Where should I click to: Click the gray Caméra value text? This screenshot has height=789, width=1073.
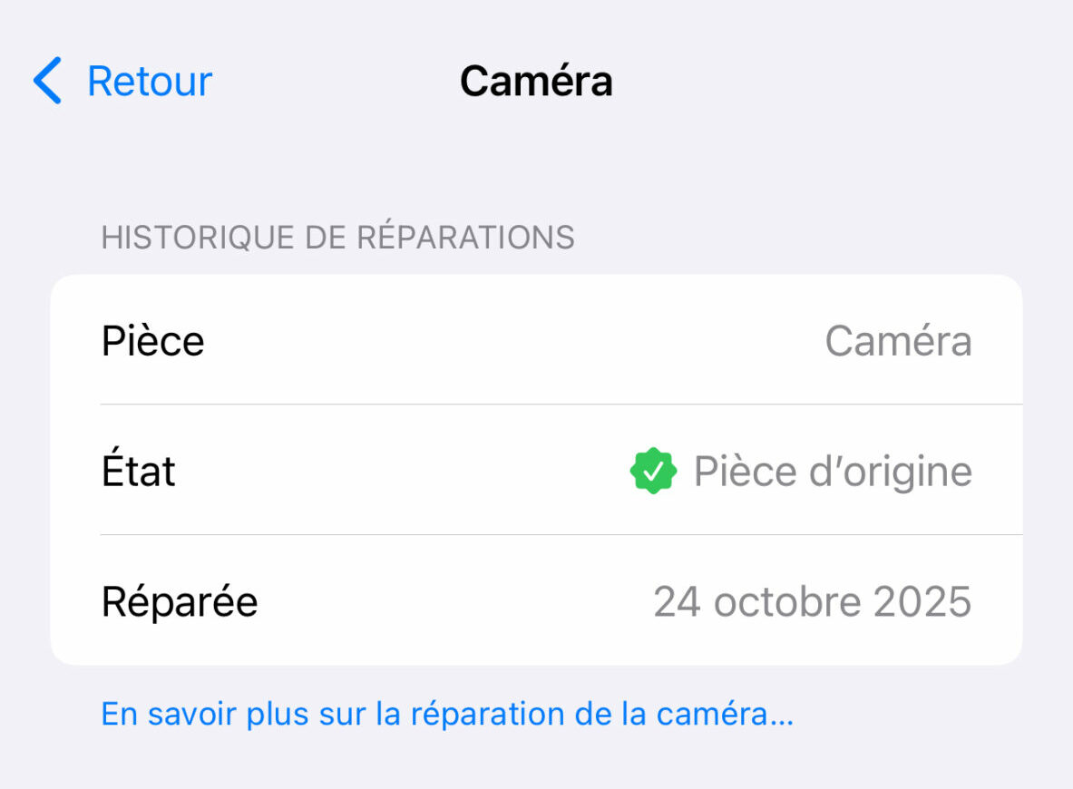[898, 341]
